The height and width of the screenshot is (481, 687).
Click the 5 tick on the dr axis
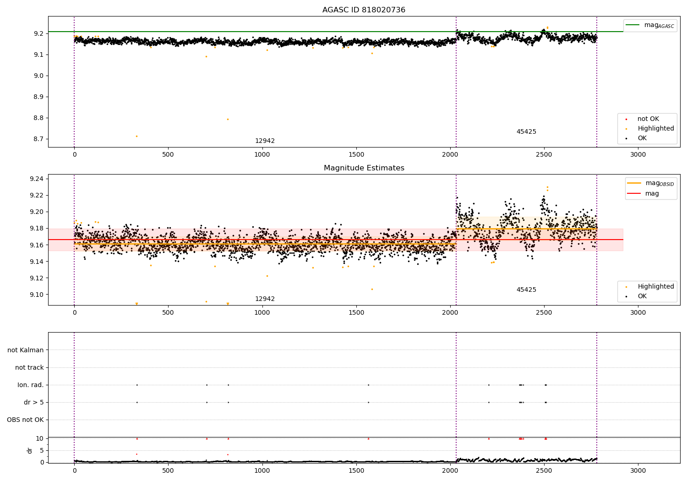[42, 451]
